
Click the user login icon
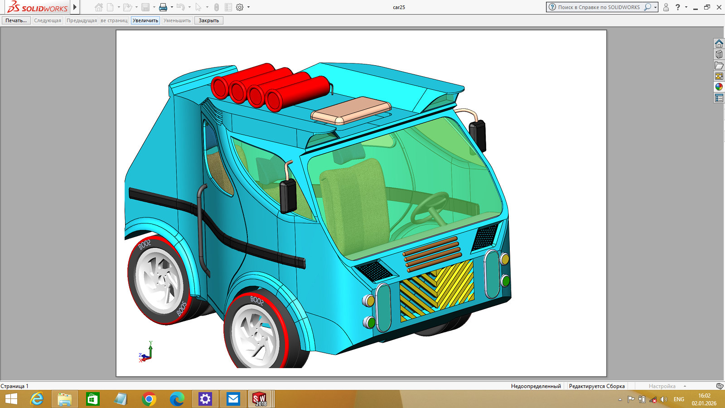[666, 7]
